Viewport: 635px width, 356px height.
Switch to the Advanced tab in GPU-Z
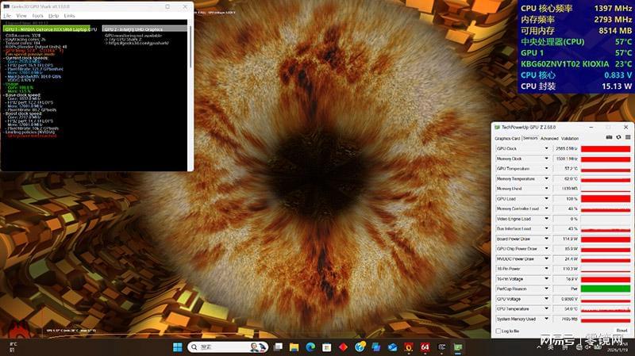tap(550, 138)
